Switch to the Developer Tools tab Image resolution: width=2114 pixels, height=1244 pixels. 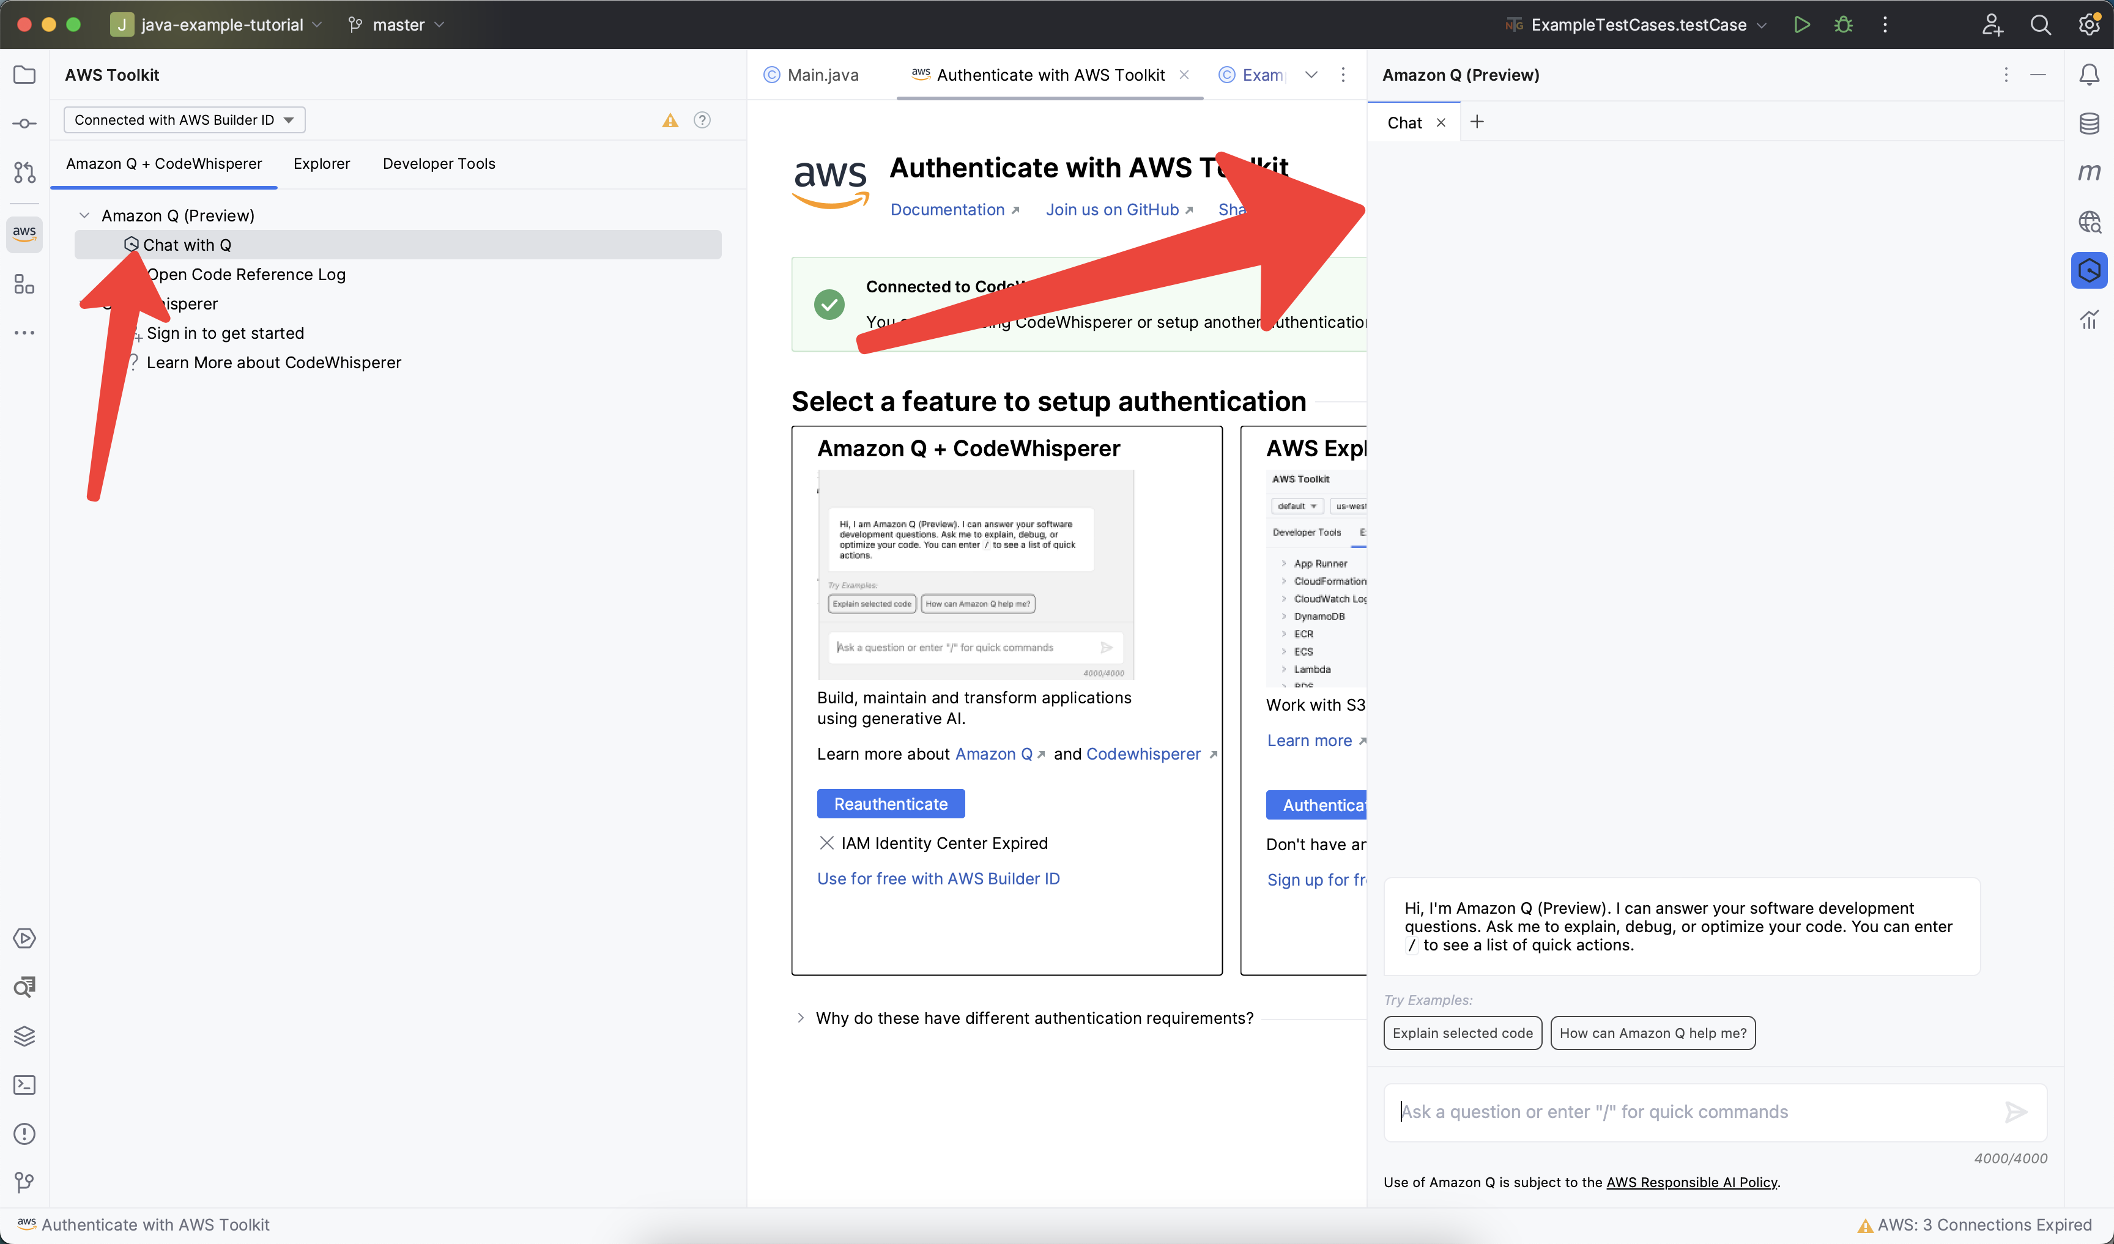click(x=439, y=163)
